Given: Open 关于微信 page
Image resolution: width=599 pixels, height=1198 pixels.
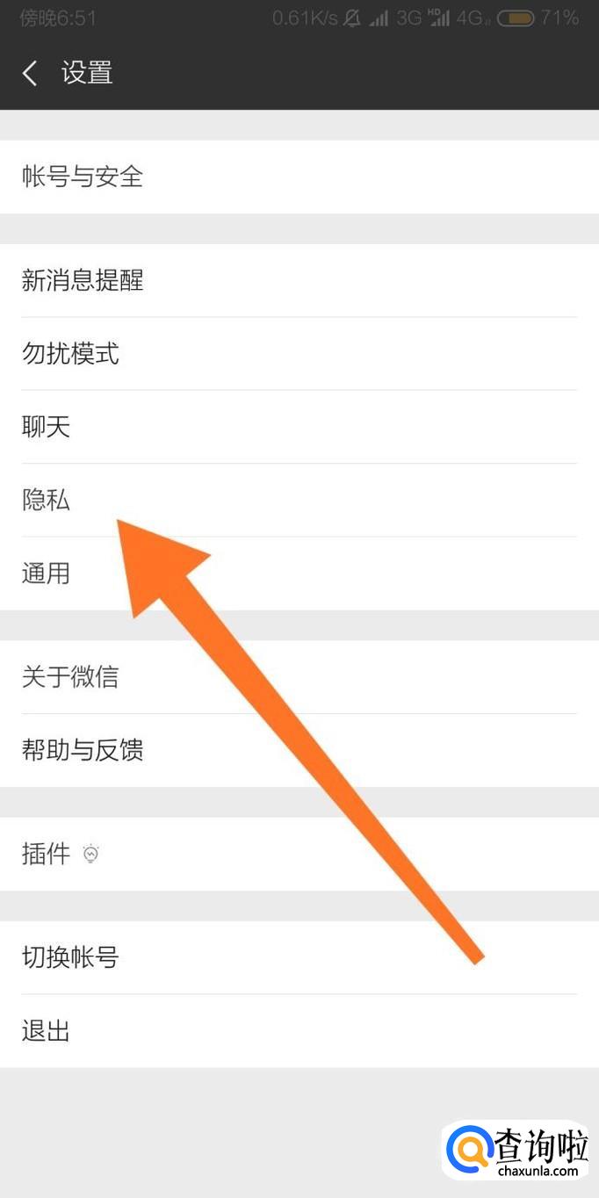Looking at the screenshot, I should [x=299, y=677].
